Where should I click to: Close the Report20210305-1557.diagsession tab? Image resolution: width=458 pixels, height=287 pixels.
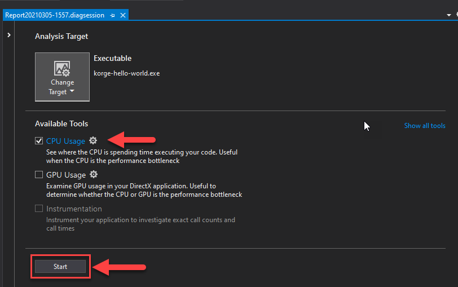[x=123, y=15]
